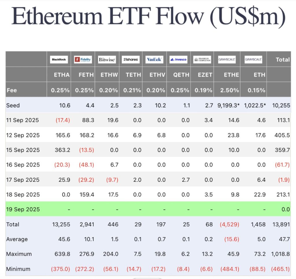Select the VanEck logo
The height and width of the screenshot is (279, 296).
tap(154, 60)
